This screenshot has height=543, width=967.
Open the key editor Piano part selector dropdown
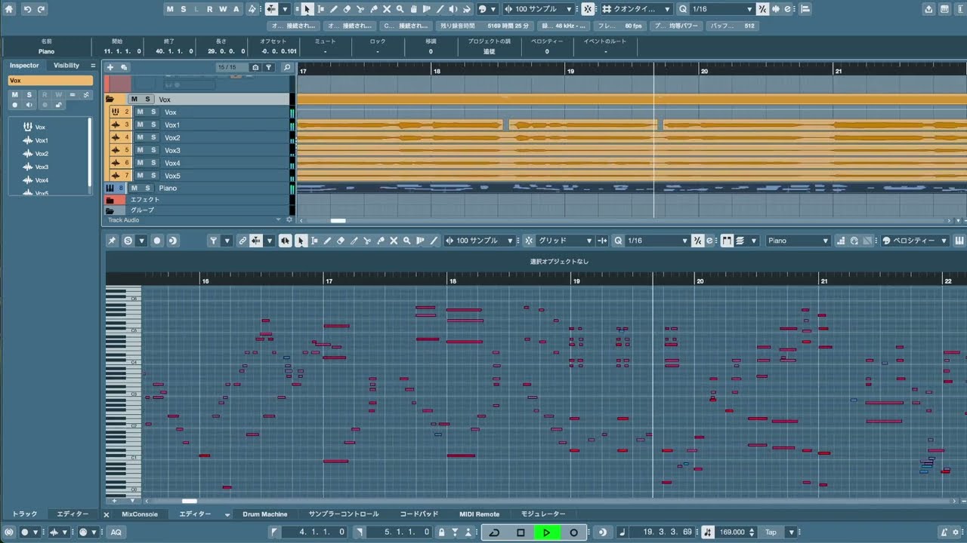tap(799, 241)
